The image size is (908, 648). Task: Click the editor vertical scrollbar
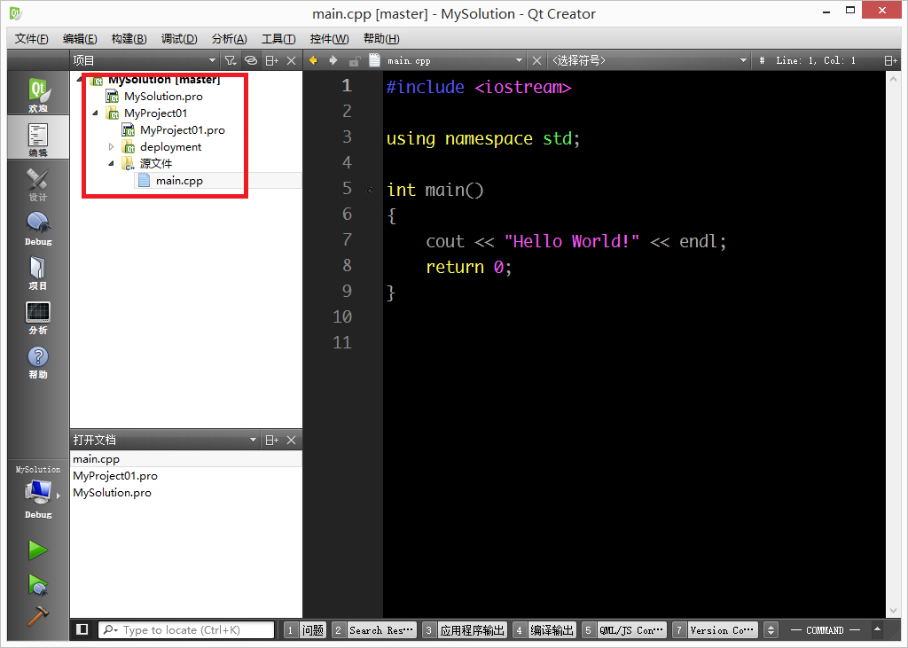(x=893, y=345)
